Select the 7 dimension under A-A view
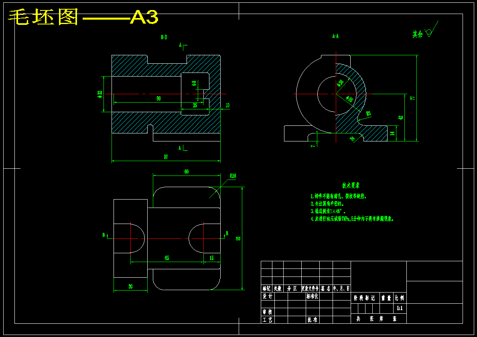This screenshot has width=477, height=337. 312,146
